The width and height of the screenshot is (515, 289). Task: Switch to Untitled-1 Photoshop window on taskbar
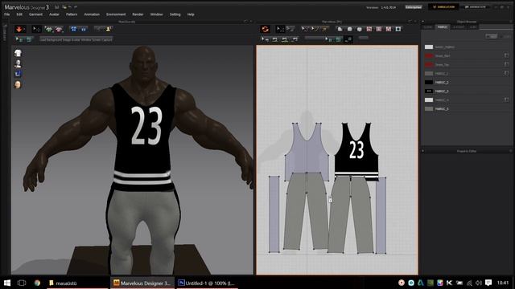[x=207, y=283]
